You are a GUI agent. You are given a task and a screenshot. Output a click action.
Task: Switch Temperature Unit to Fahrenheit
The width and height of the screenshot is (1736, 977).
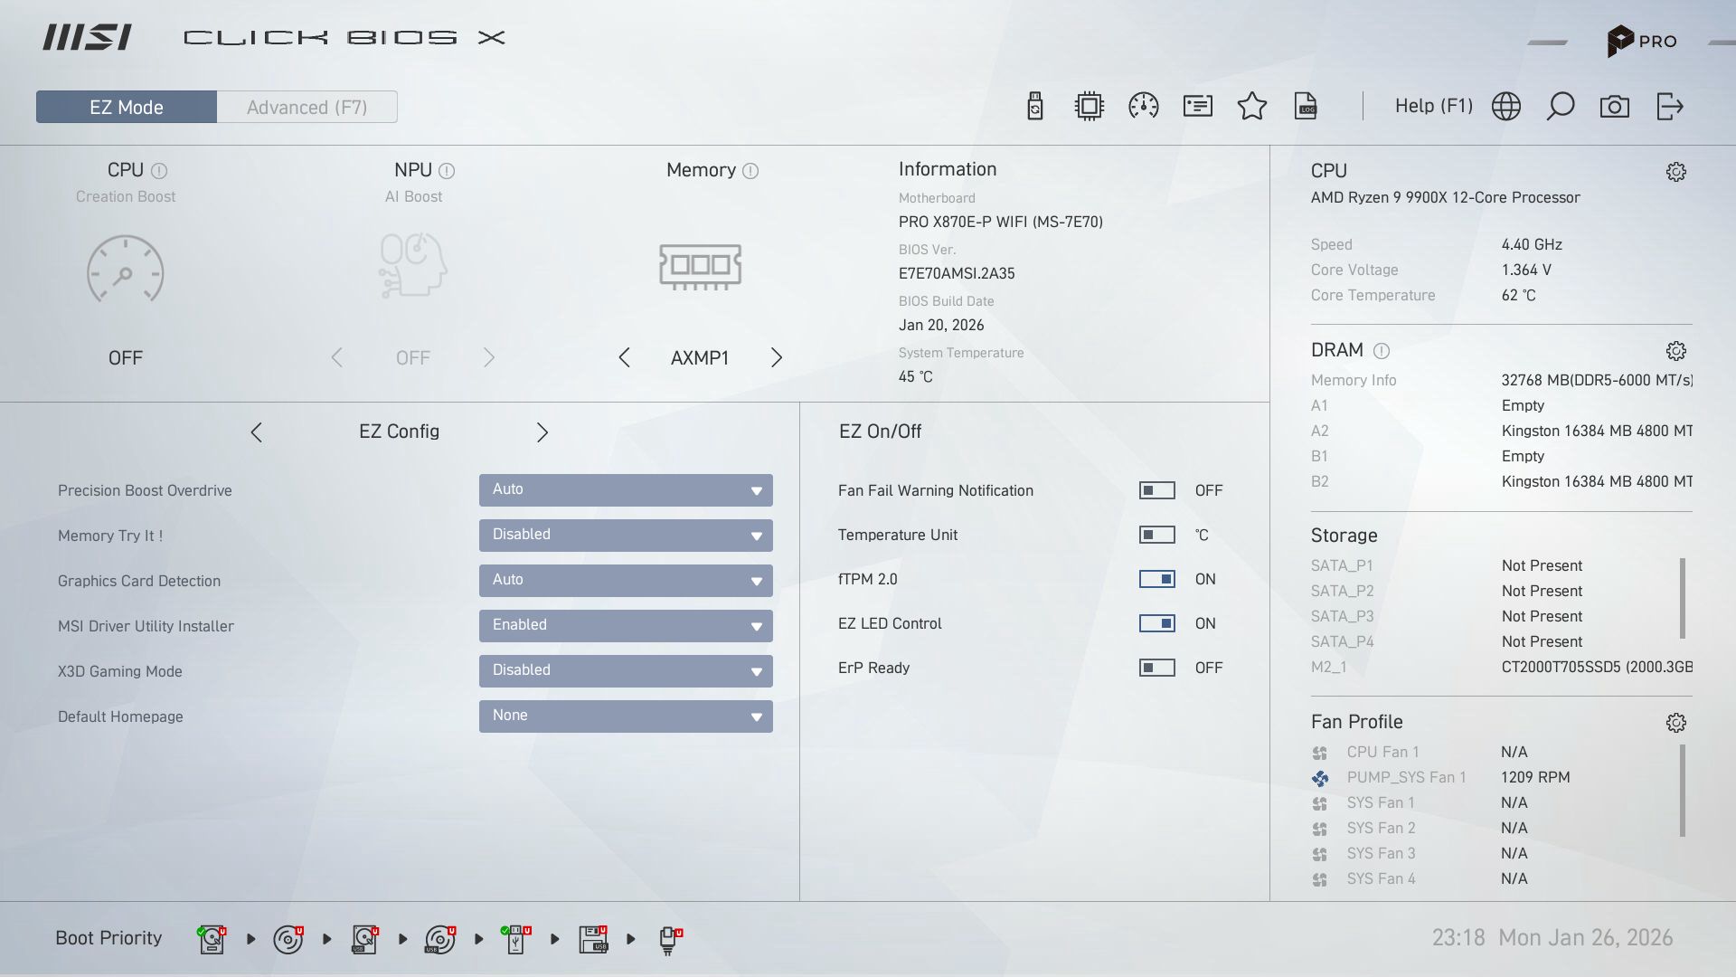click(x=1156, y=535)
